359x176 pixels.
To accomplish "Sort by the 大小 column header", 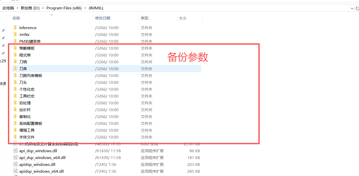I will [x=183, y=18].
